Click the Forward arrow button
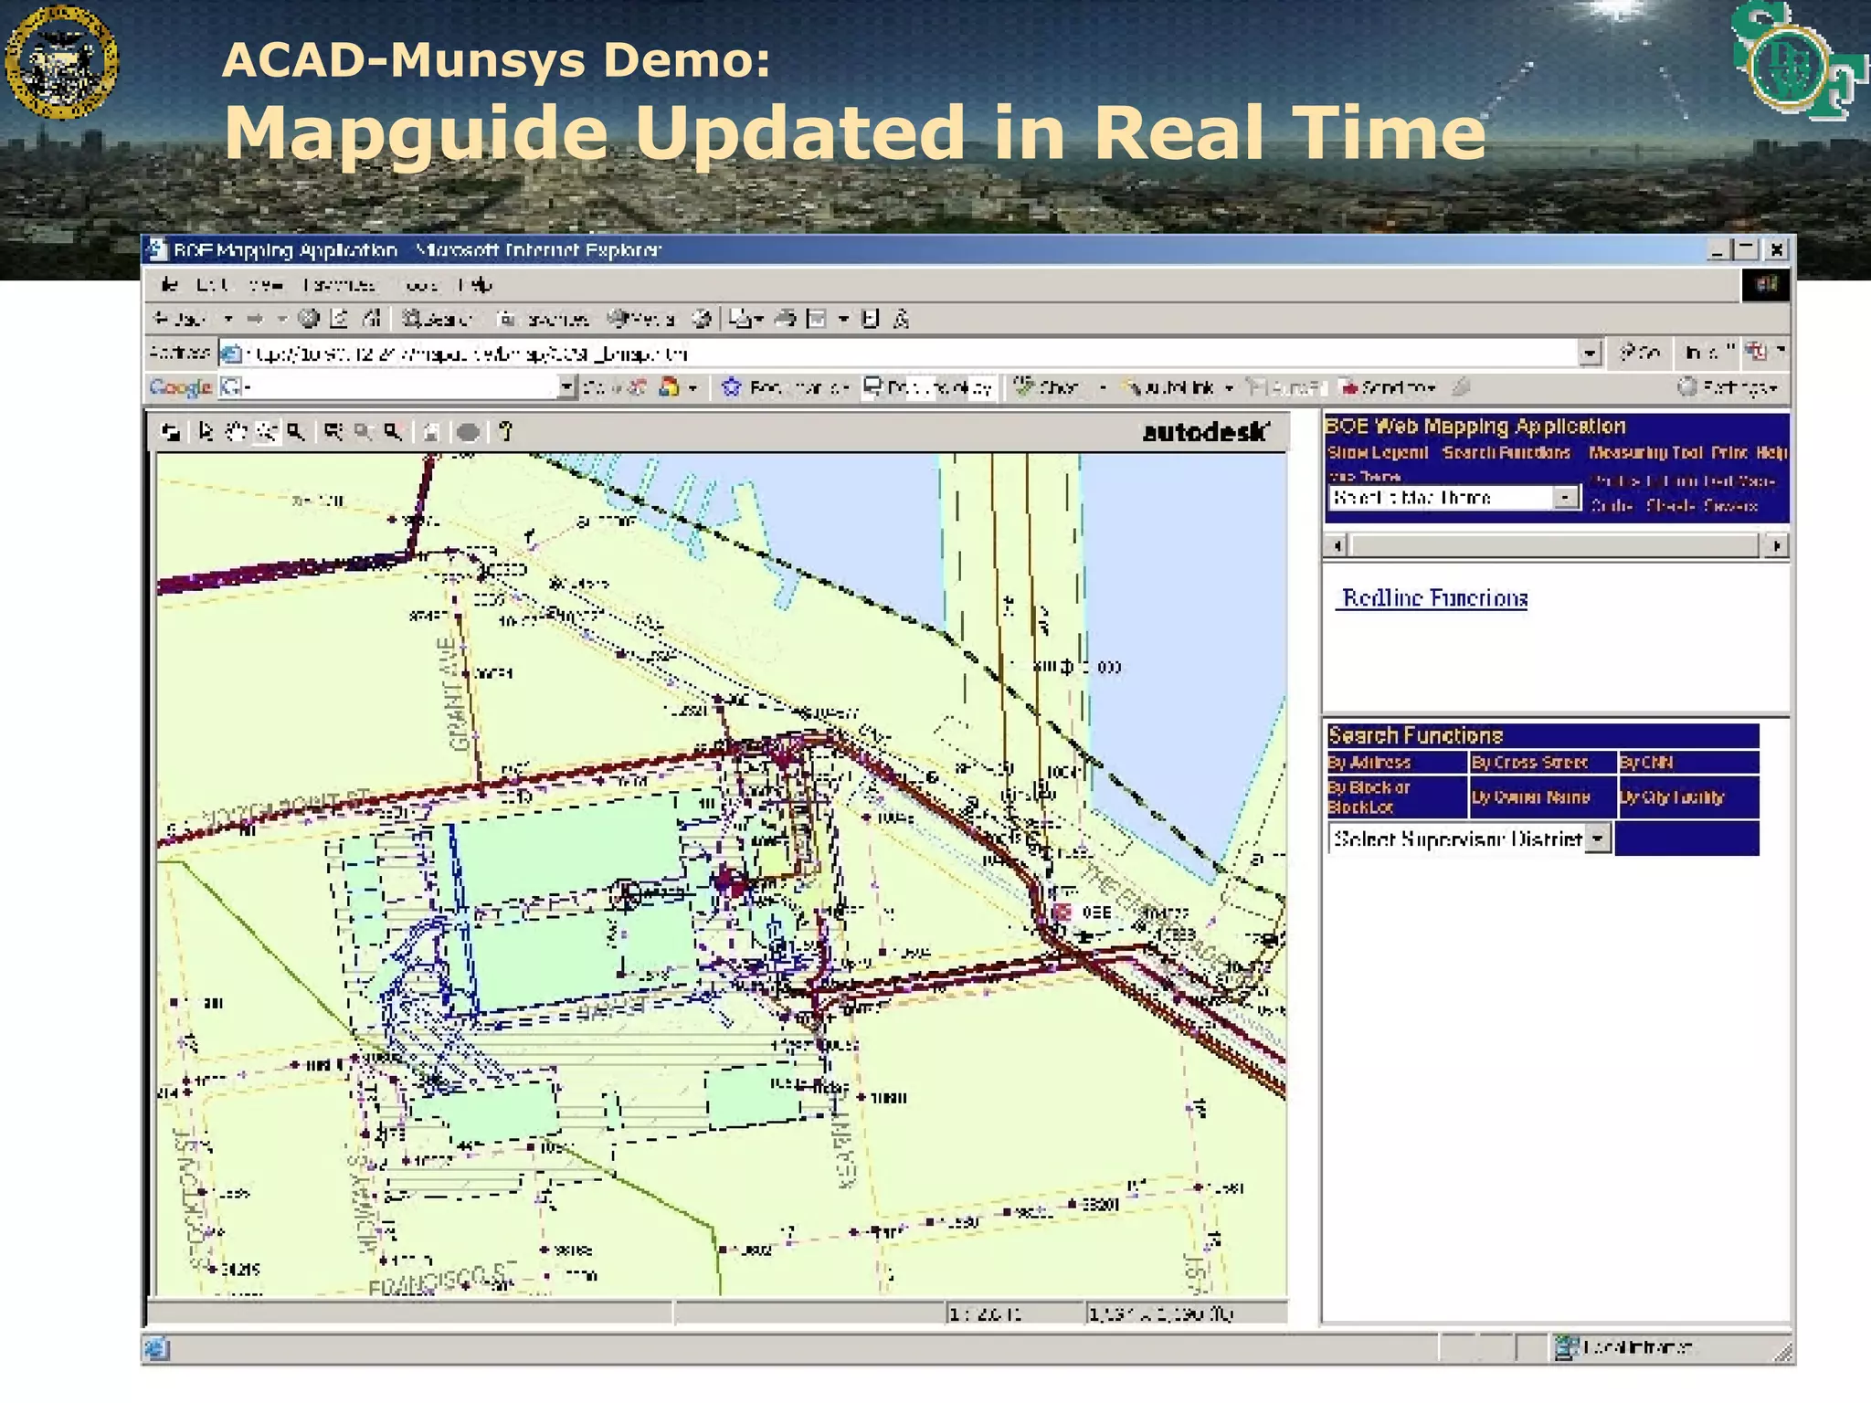1871x1403 pixels. point(256,319)
